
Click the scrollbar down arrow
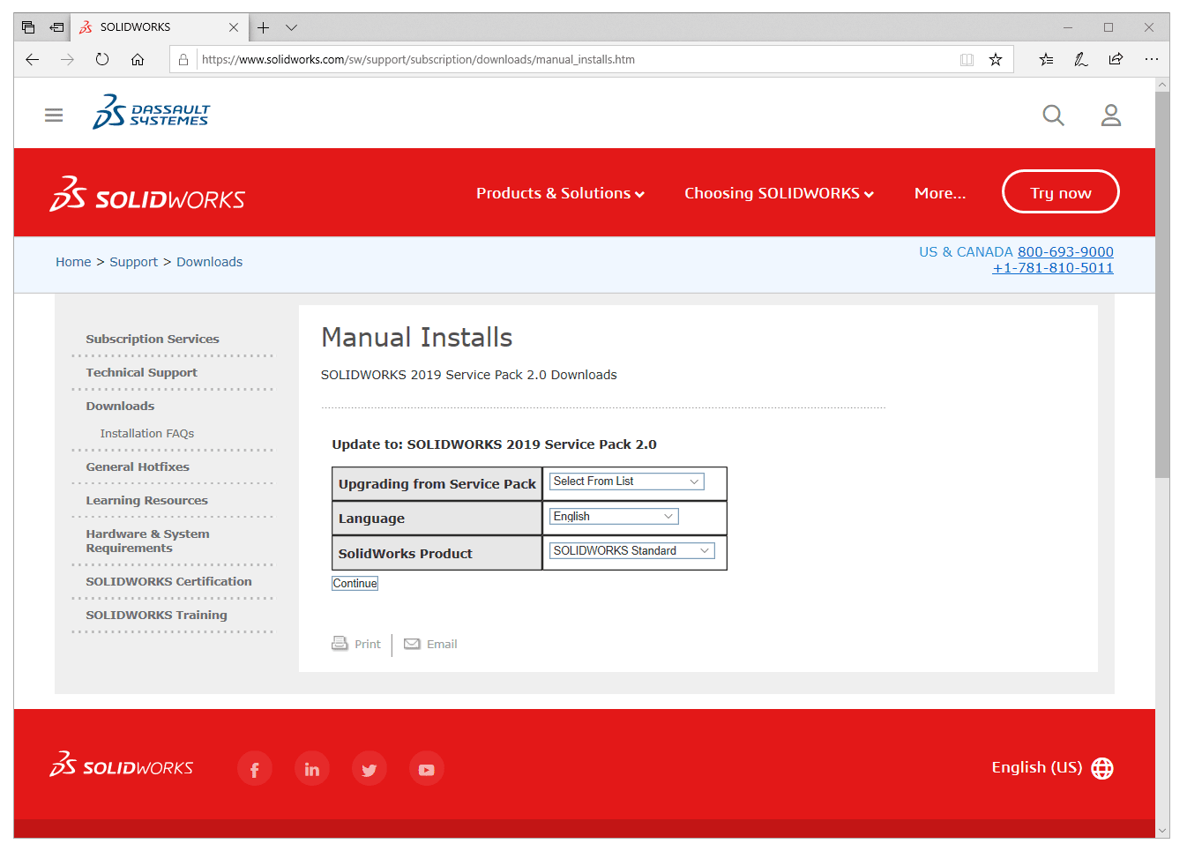[1162, 831]
